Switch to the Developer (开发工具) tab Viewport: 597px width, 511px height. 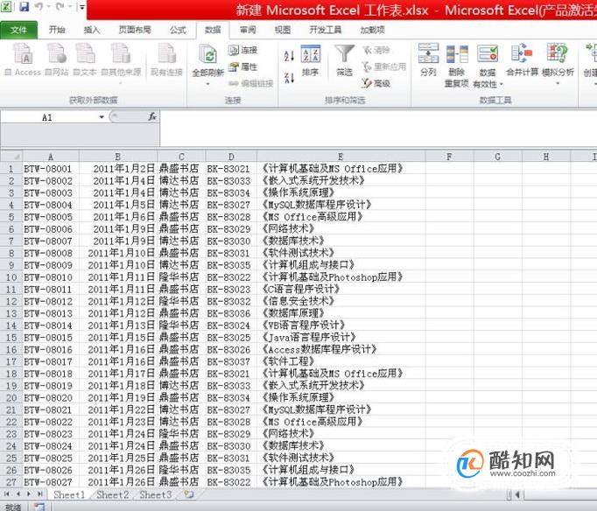[x=326, y=30]
